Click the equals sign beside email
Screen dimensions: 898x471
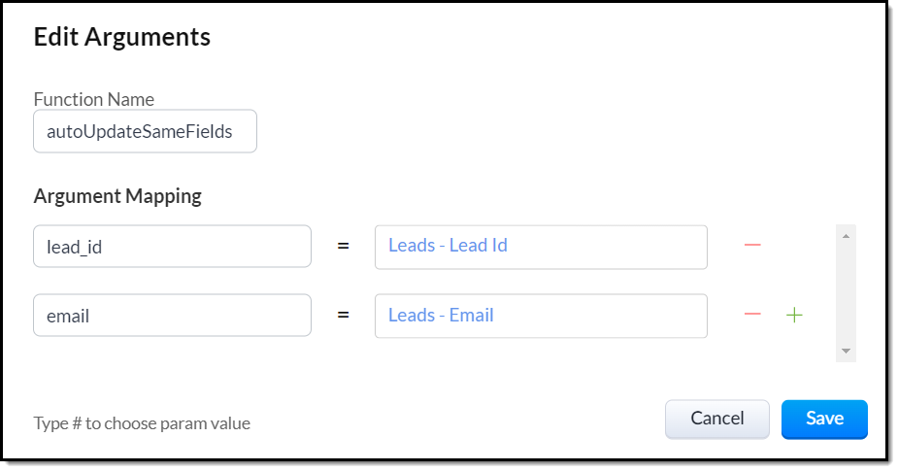coord(343,316)
